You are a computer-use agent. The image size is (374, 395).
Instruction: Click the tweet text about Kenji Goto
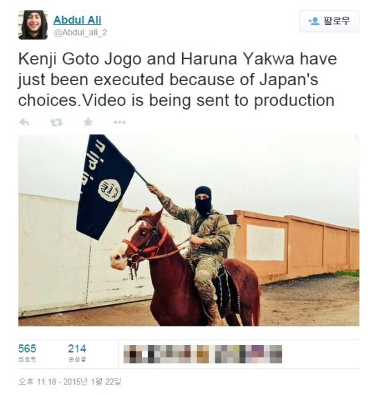pyautogui.click(x=177, y=80)
